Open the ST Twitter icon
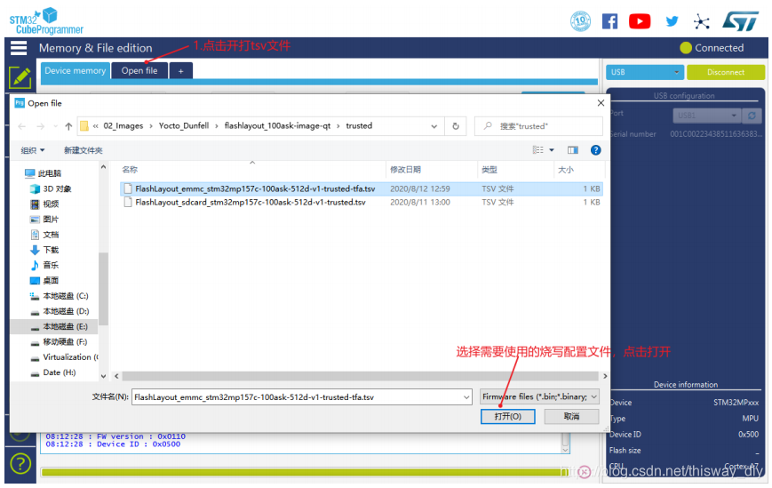This screenshot has height=488, width=772. [x=672, y=21]
